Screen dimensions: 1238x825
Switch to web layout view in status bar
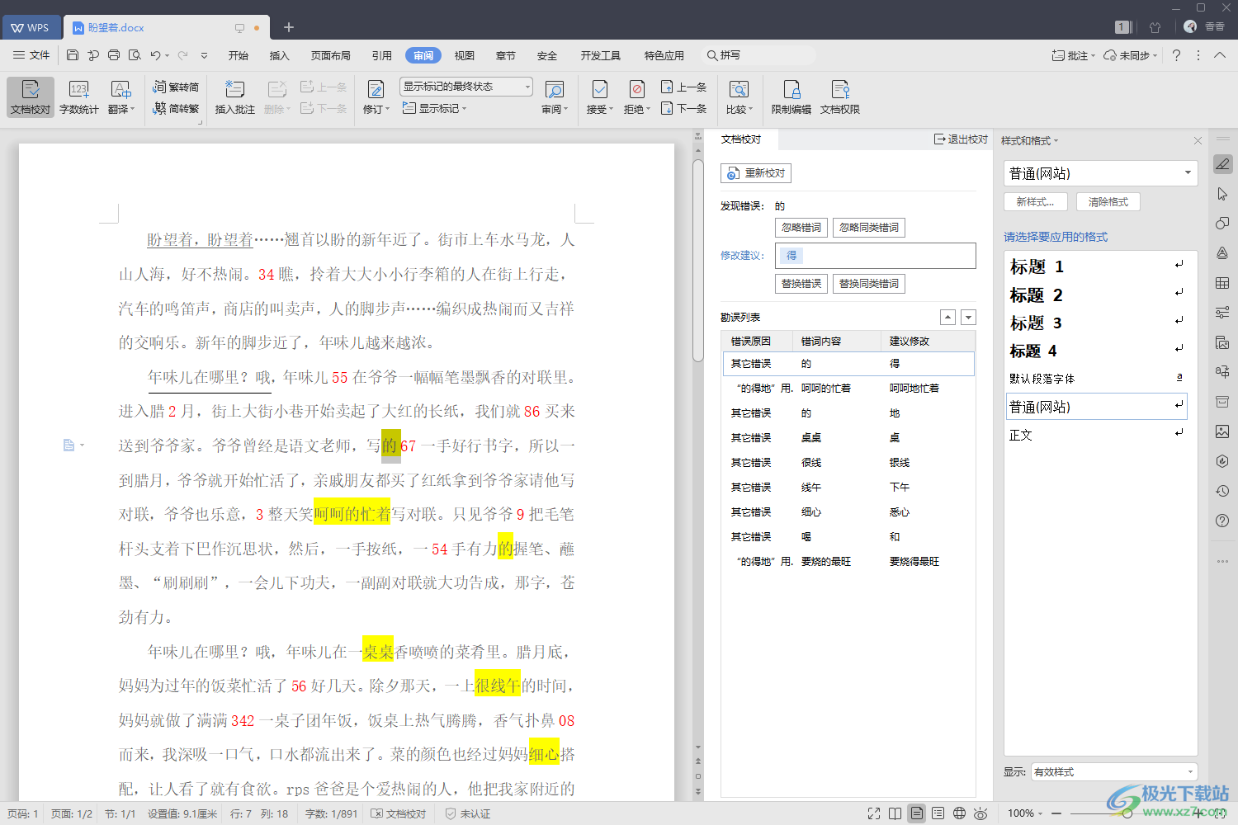tap(959, 813)
